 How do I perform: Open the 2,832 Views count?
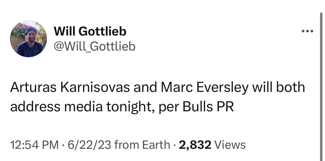click(212, 145)
